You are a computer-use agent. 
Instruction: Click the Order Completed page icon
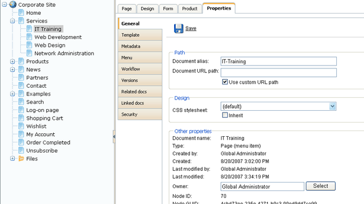point(21,142)
